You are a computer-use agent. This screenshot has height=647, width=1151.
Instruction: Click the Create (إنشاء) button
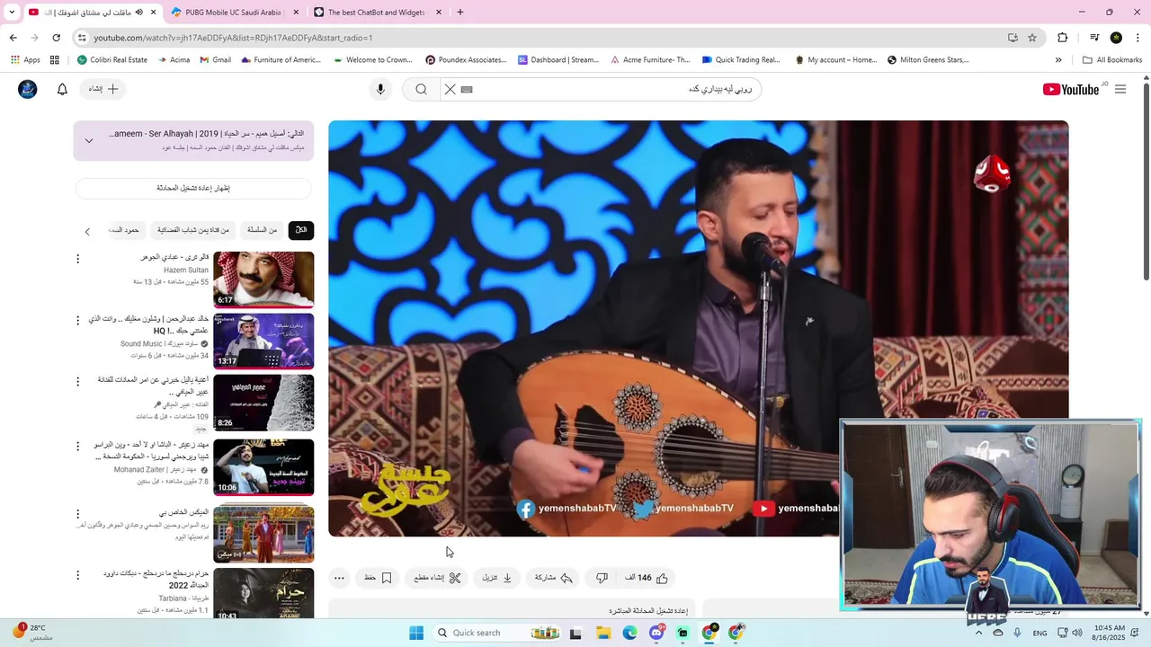pos(103,89)
